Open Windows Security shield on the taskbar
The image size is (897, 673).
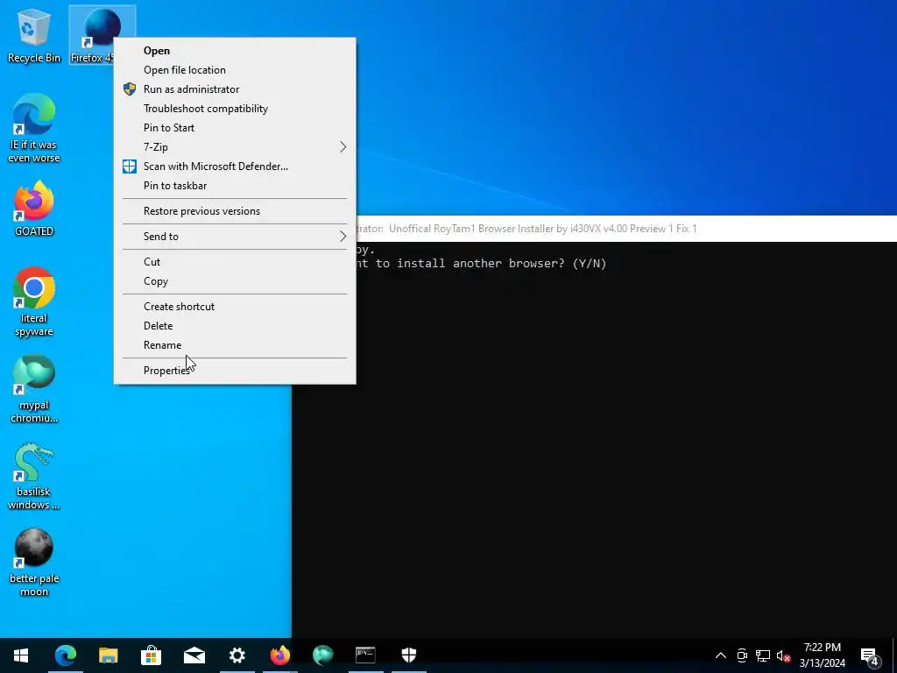(x=408, y=655)
